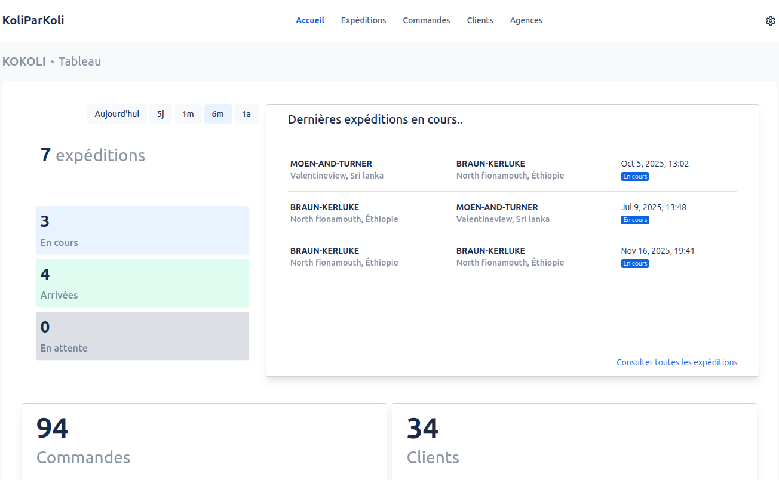Click the KoliParKoli logo
This screenshot has height=480, width=779.
(33, 20)
